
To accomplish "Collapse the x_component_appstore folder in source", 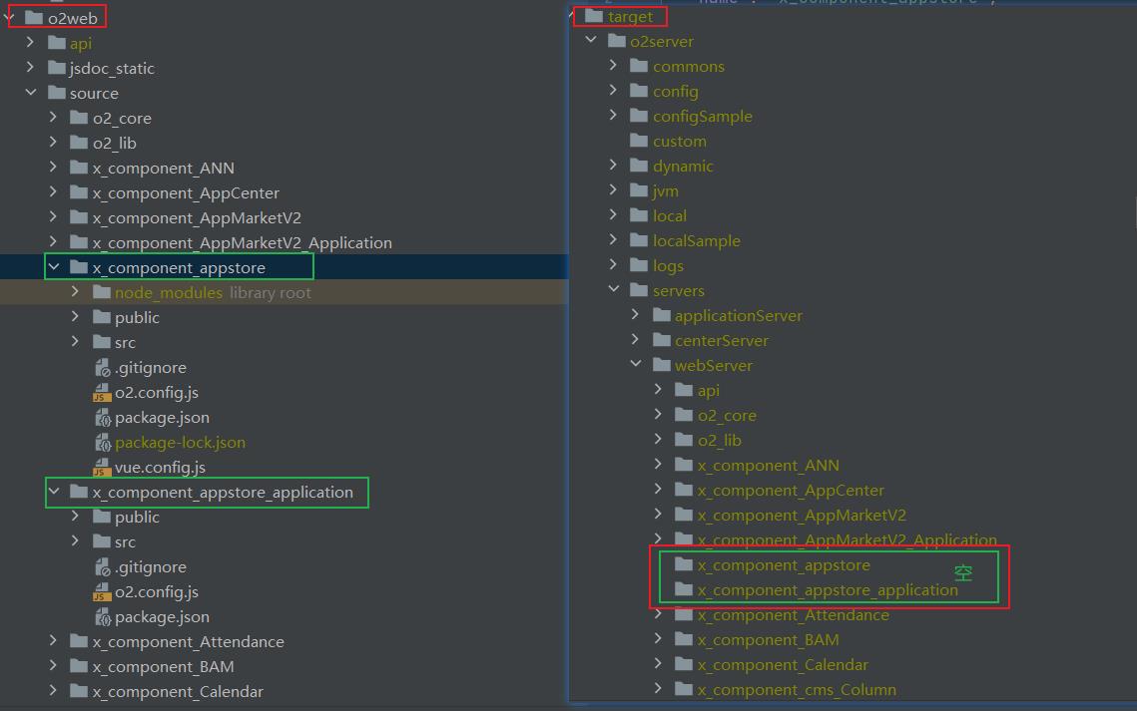I will (55, 267).
